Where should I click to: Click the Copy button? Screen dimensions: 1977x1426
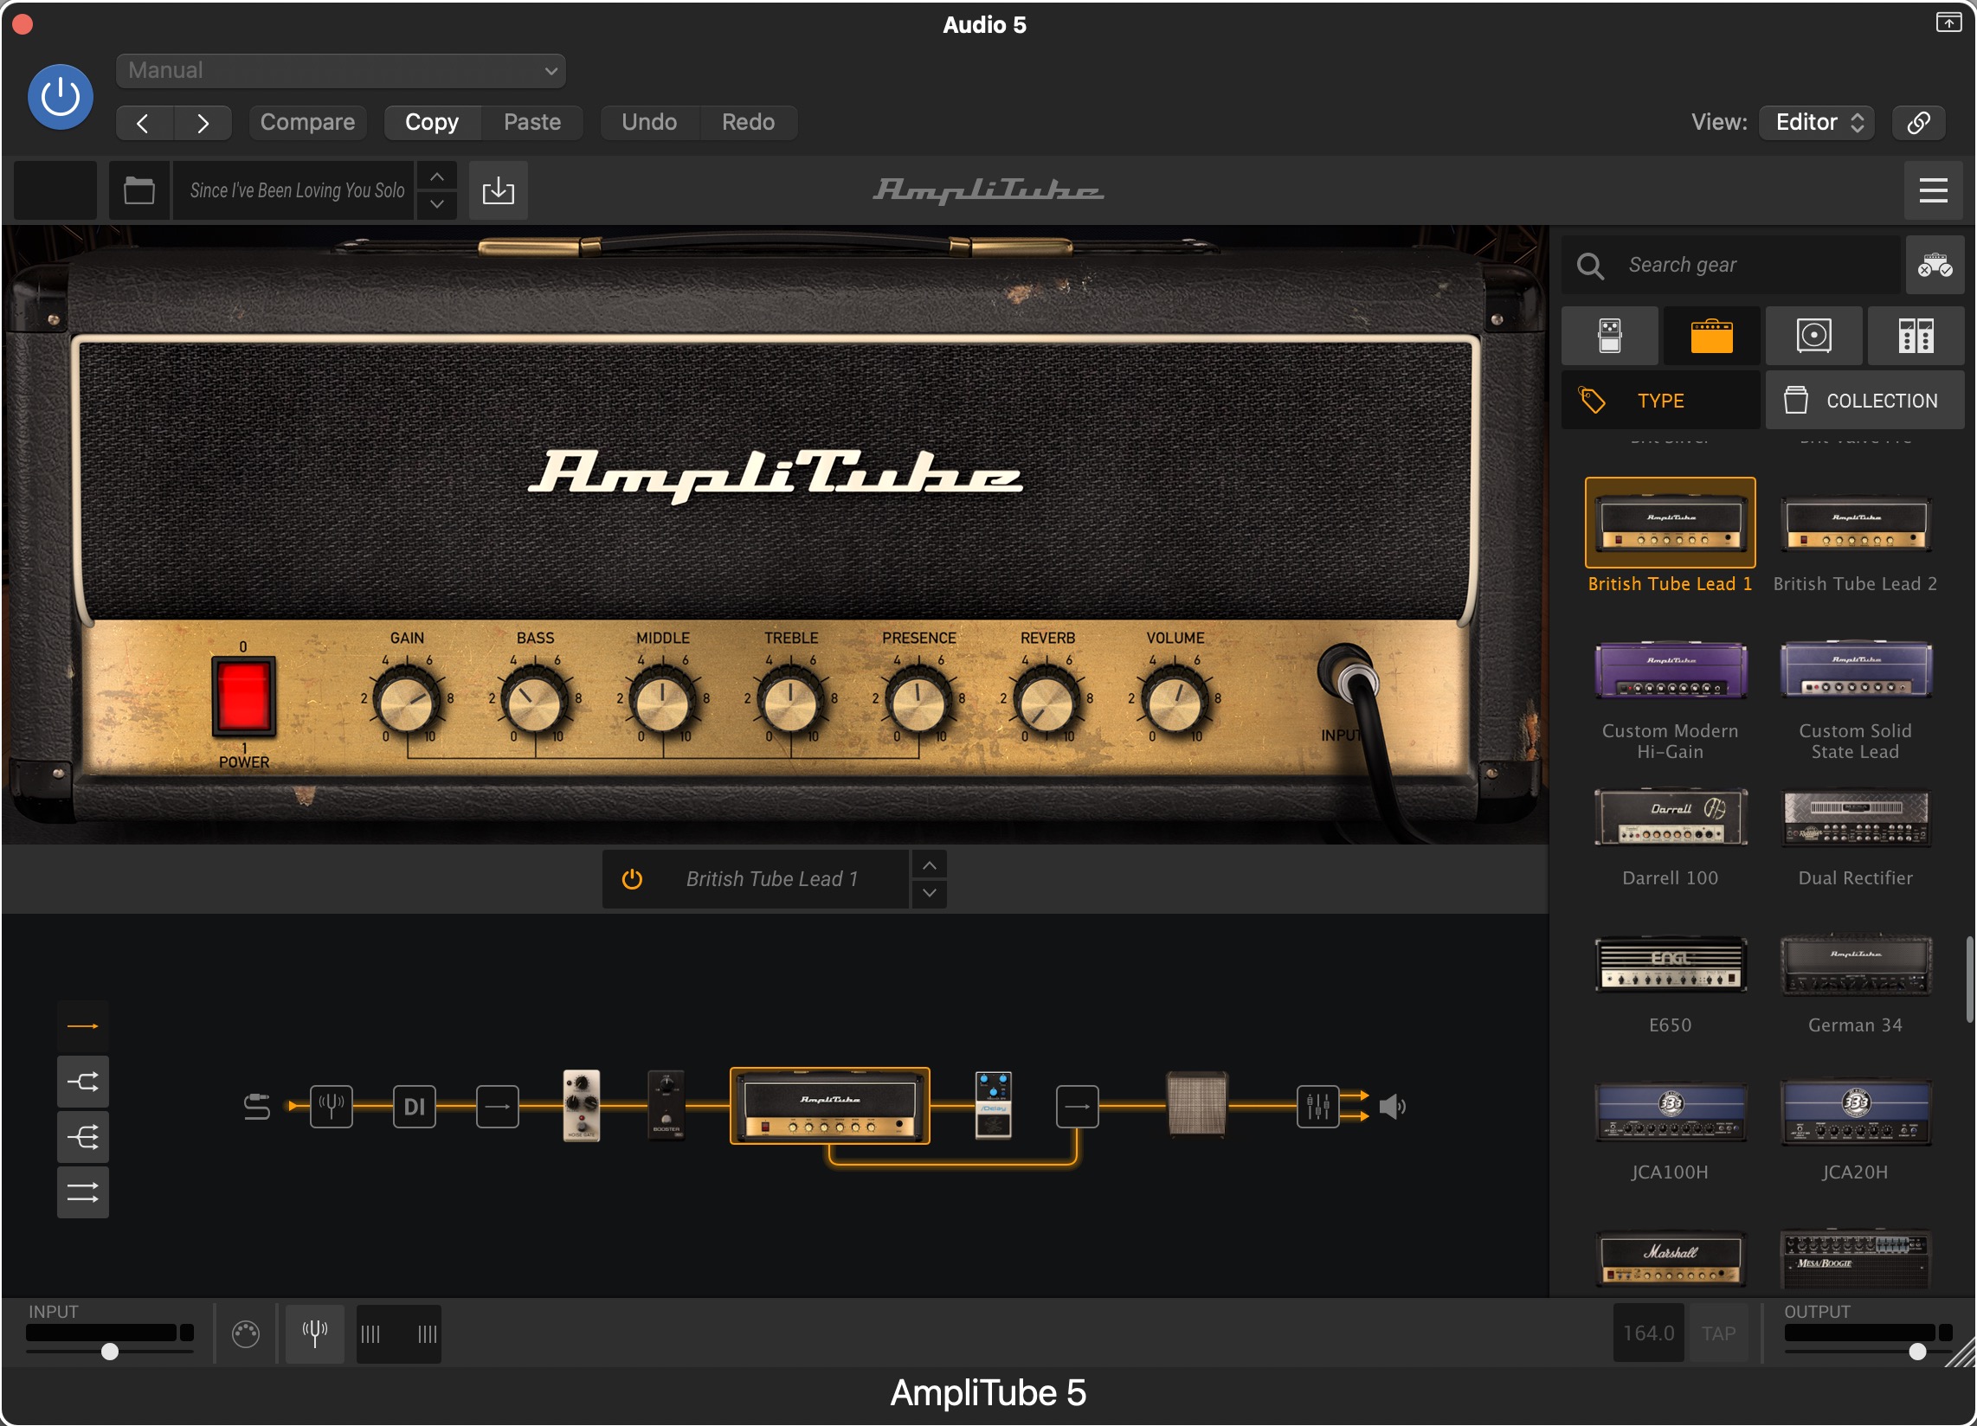[431, 123]
